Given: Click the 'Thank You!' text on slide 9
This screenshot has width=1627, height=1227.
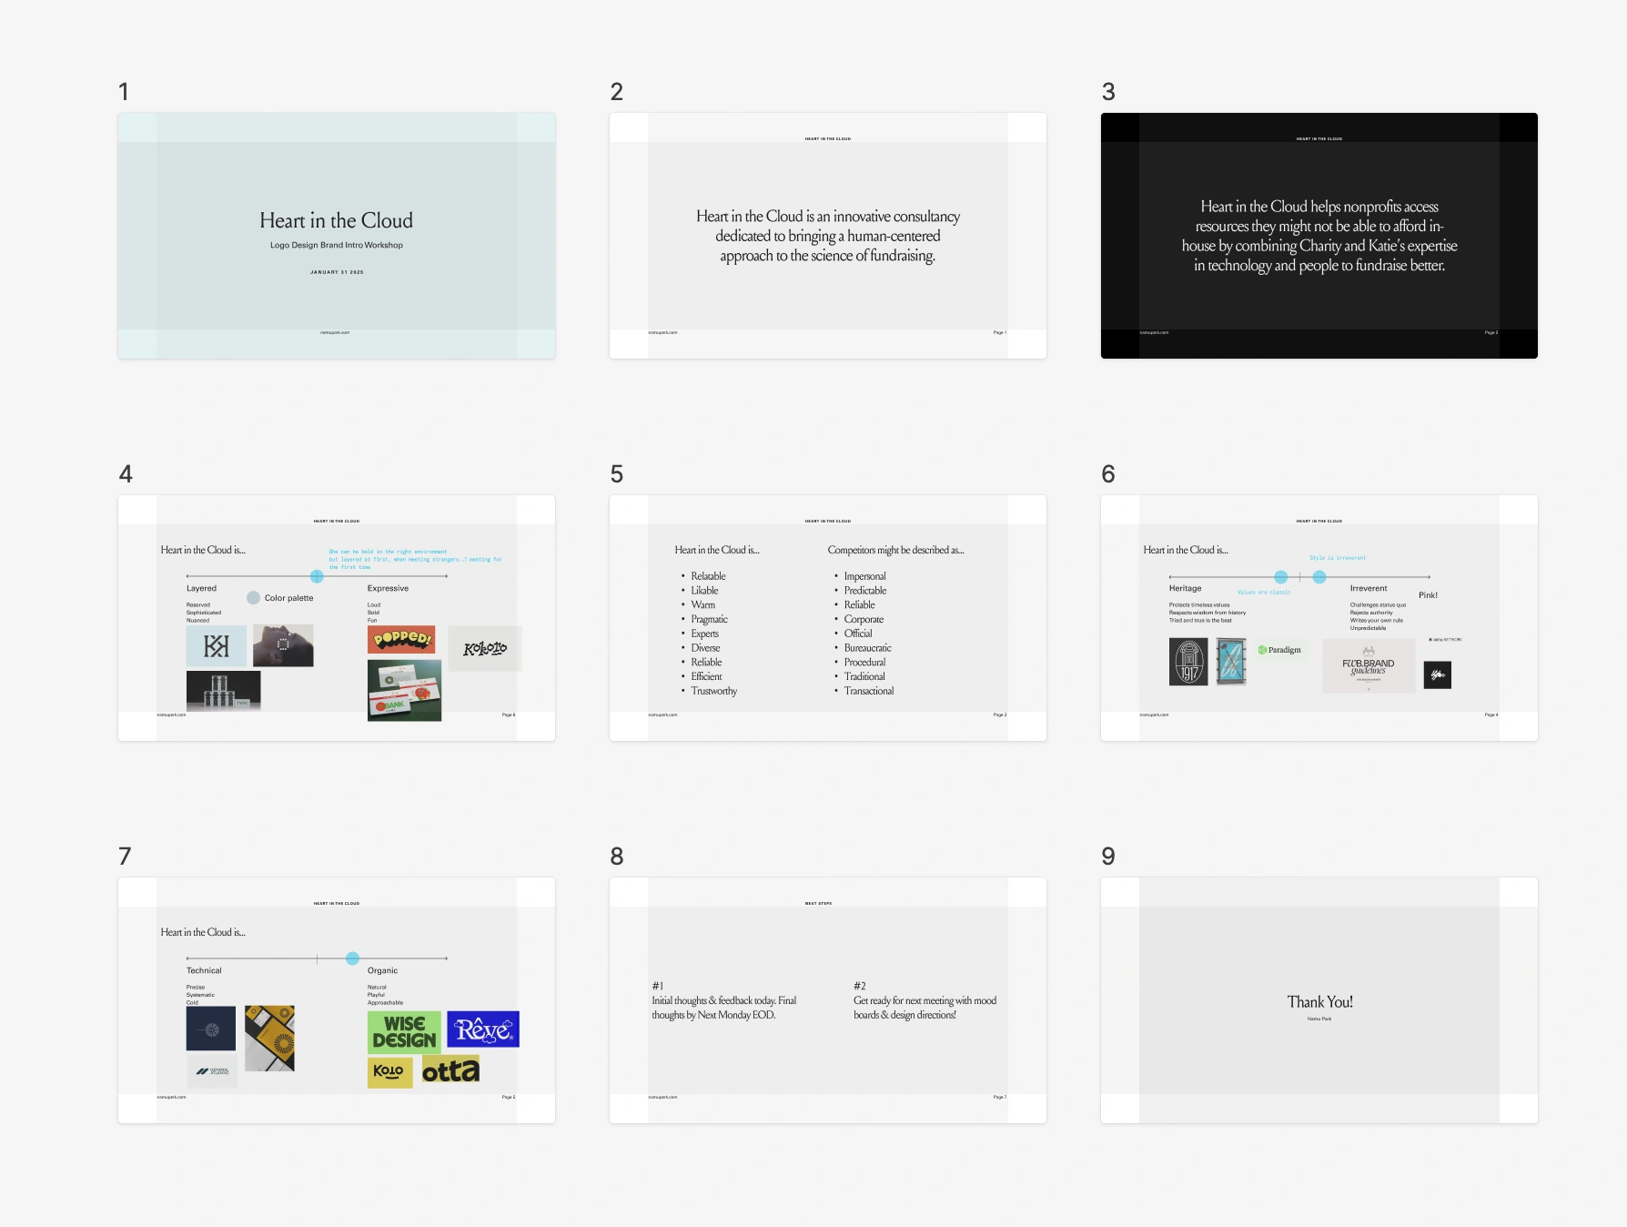Looking at the screenshot, I should point(1319,1001).
